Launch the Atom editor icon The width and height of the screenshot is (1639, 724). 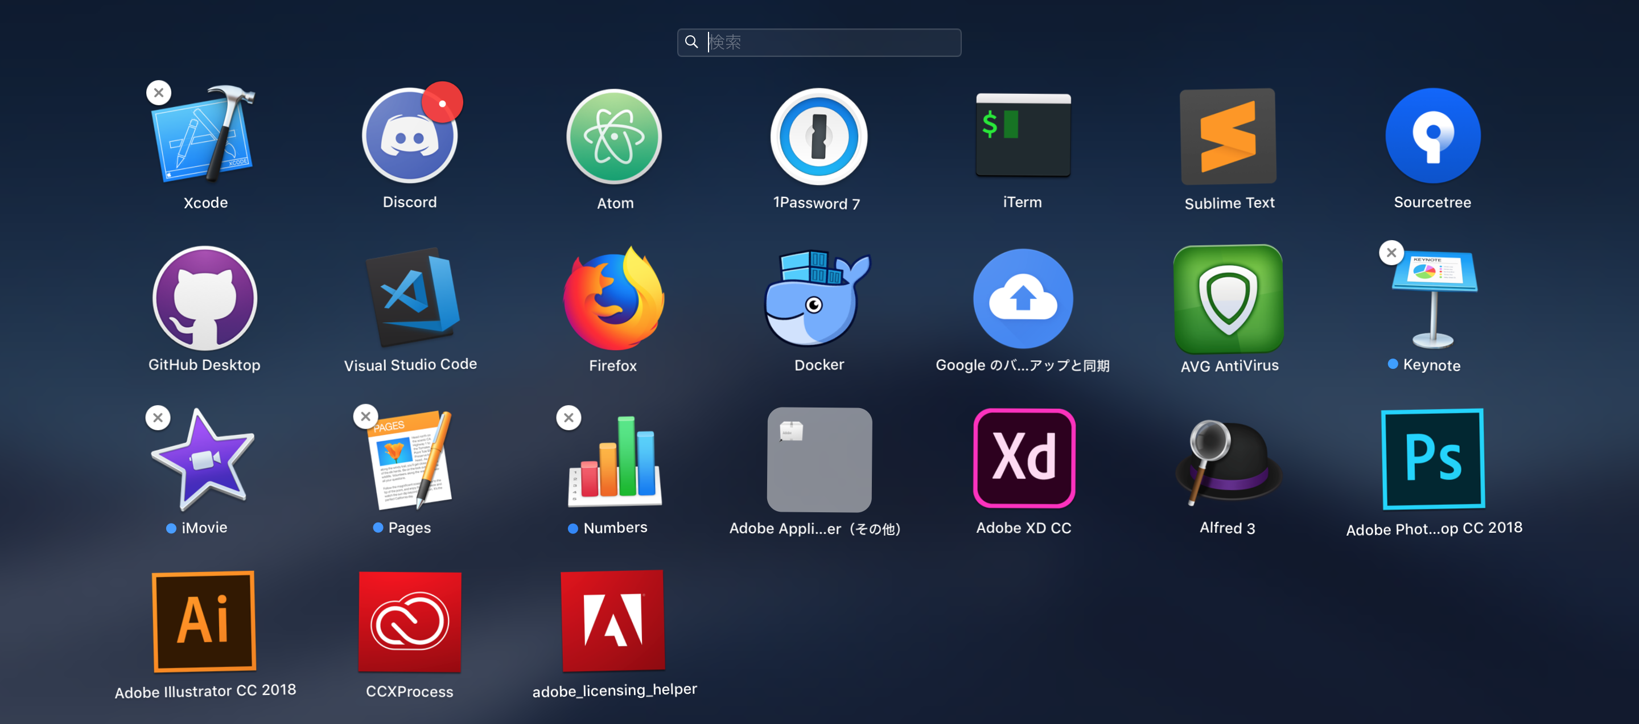(614, 137)
